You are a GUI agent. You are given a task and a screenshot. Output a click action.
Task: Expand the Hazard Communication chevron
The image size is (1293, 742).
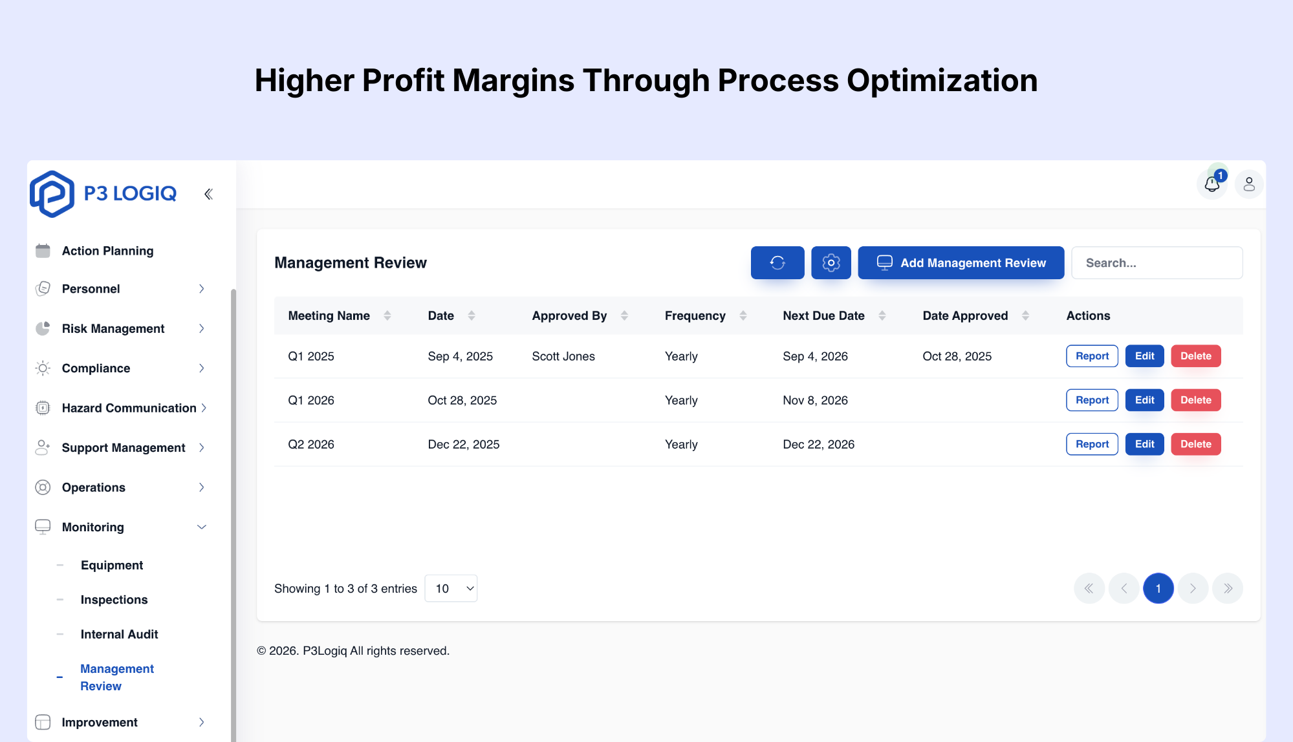[204, 408]
